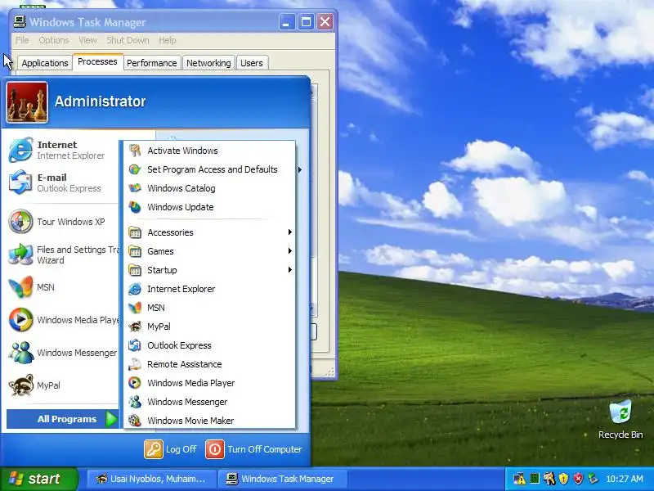Switch to the Users tab
This screenshot has width=654, height=491.
(x=252, y=63)
